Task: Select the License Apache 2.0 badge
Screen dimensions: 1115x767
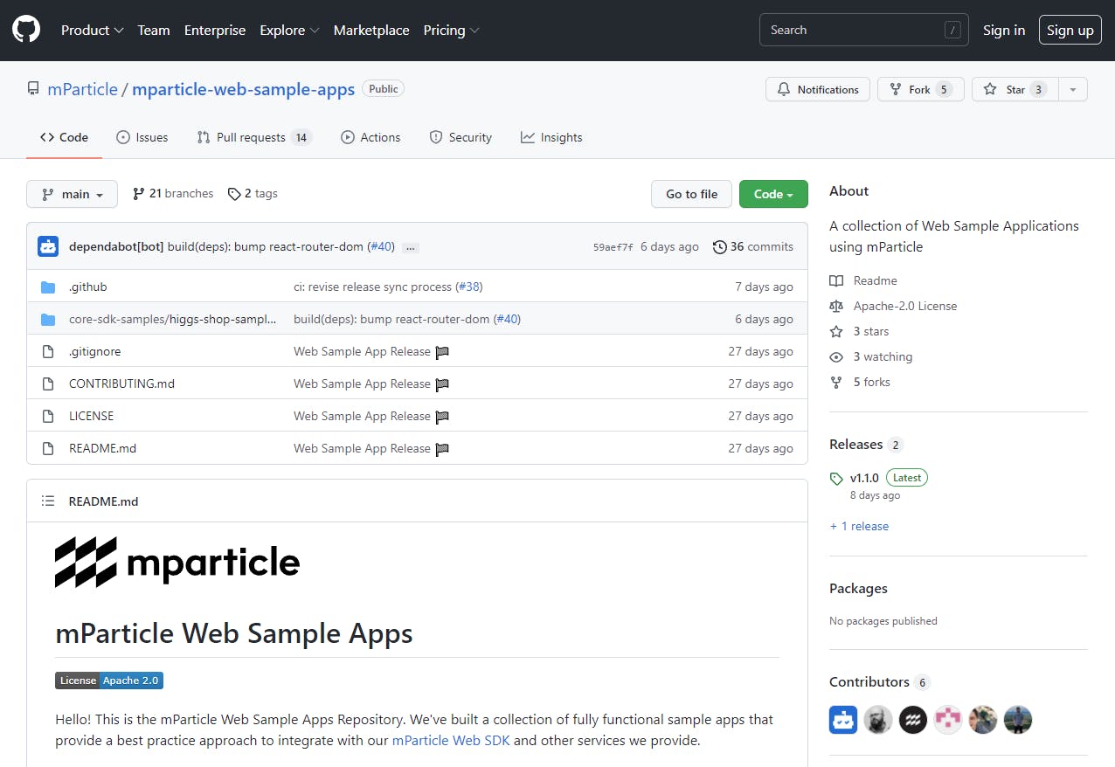Action: [109, 681]
